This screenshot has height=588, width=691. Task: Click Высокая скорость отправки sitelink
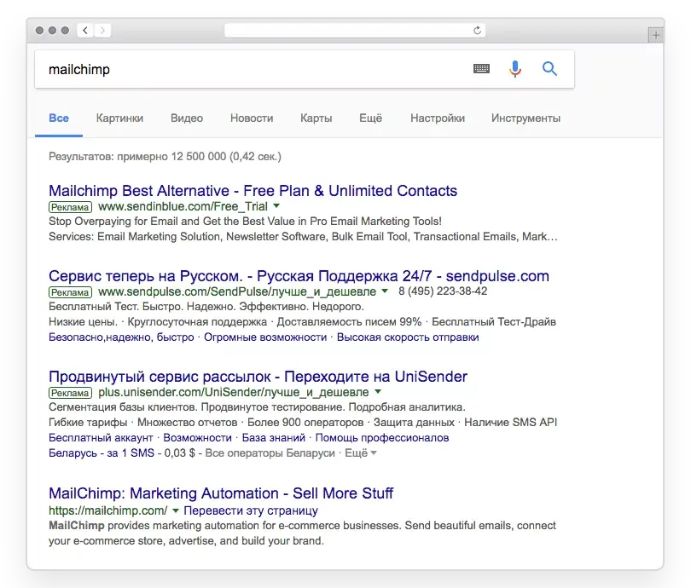click(408, 337)
